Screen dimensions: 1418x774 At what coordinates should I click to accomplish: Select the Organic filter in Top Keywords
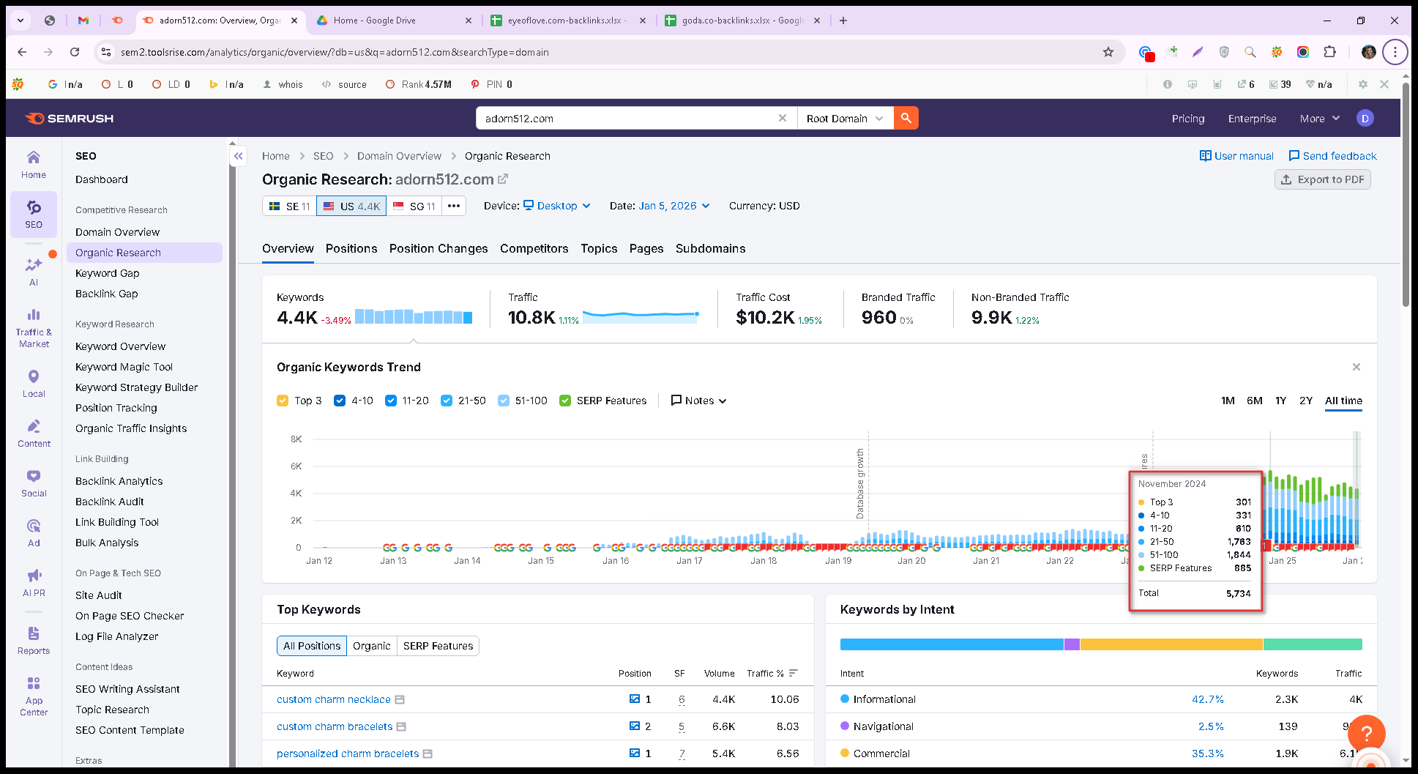pos(372,646)
